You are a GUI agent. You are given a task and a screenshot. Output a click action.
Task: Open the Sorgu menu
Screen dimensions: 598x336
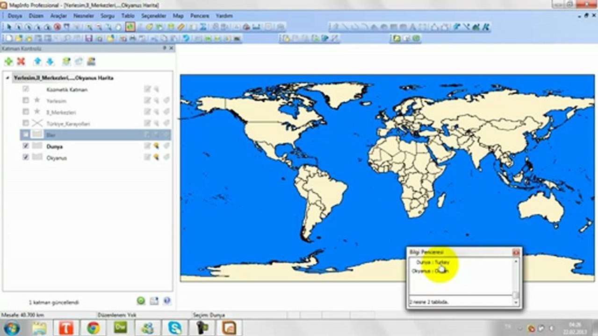(x=108, y=15)
